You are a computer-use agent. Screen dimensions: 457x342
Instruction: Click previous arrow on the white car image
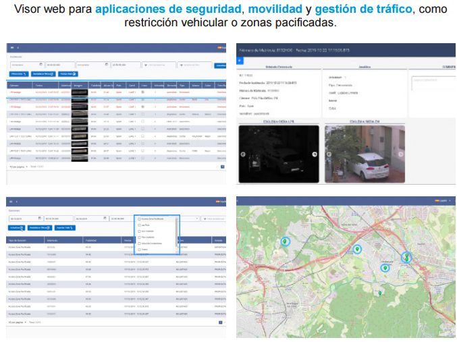pyautogui.click(x=329, y=154)
